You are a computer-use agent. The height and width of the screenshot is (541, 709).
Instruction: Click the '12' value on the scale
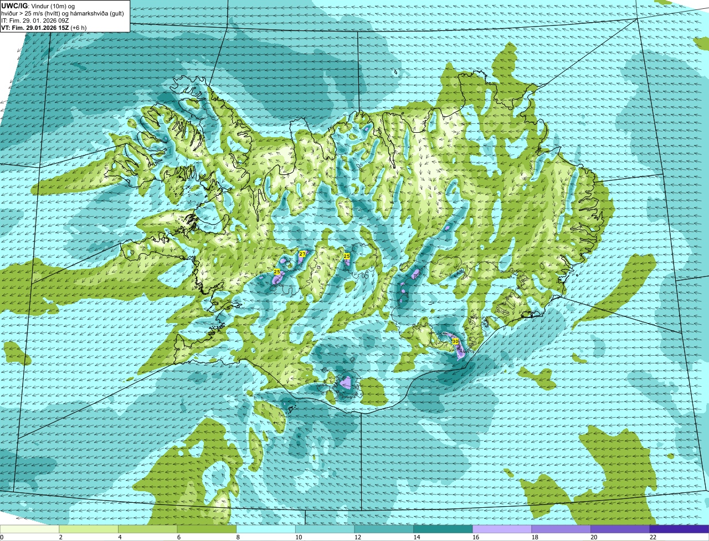357,537
